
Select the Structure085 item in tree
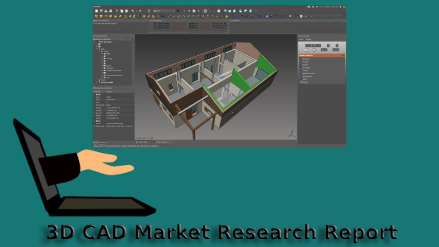(x=107, y=82)
